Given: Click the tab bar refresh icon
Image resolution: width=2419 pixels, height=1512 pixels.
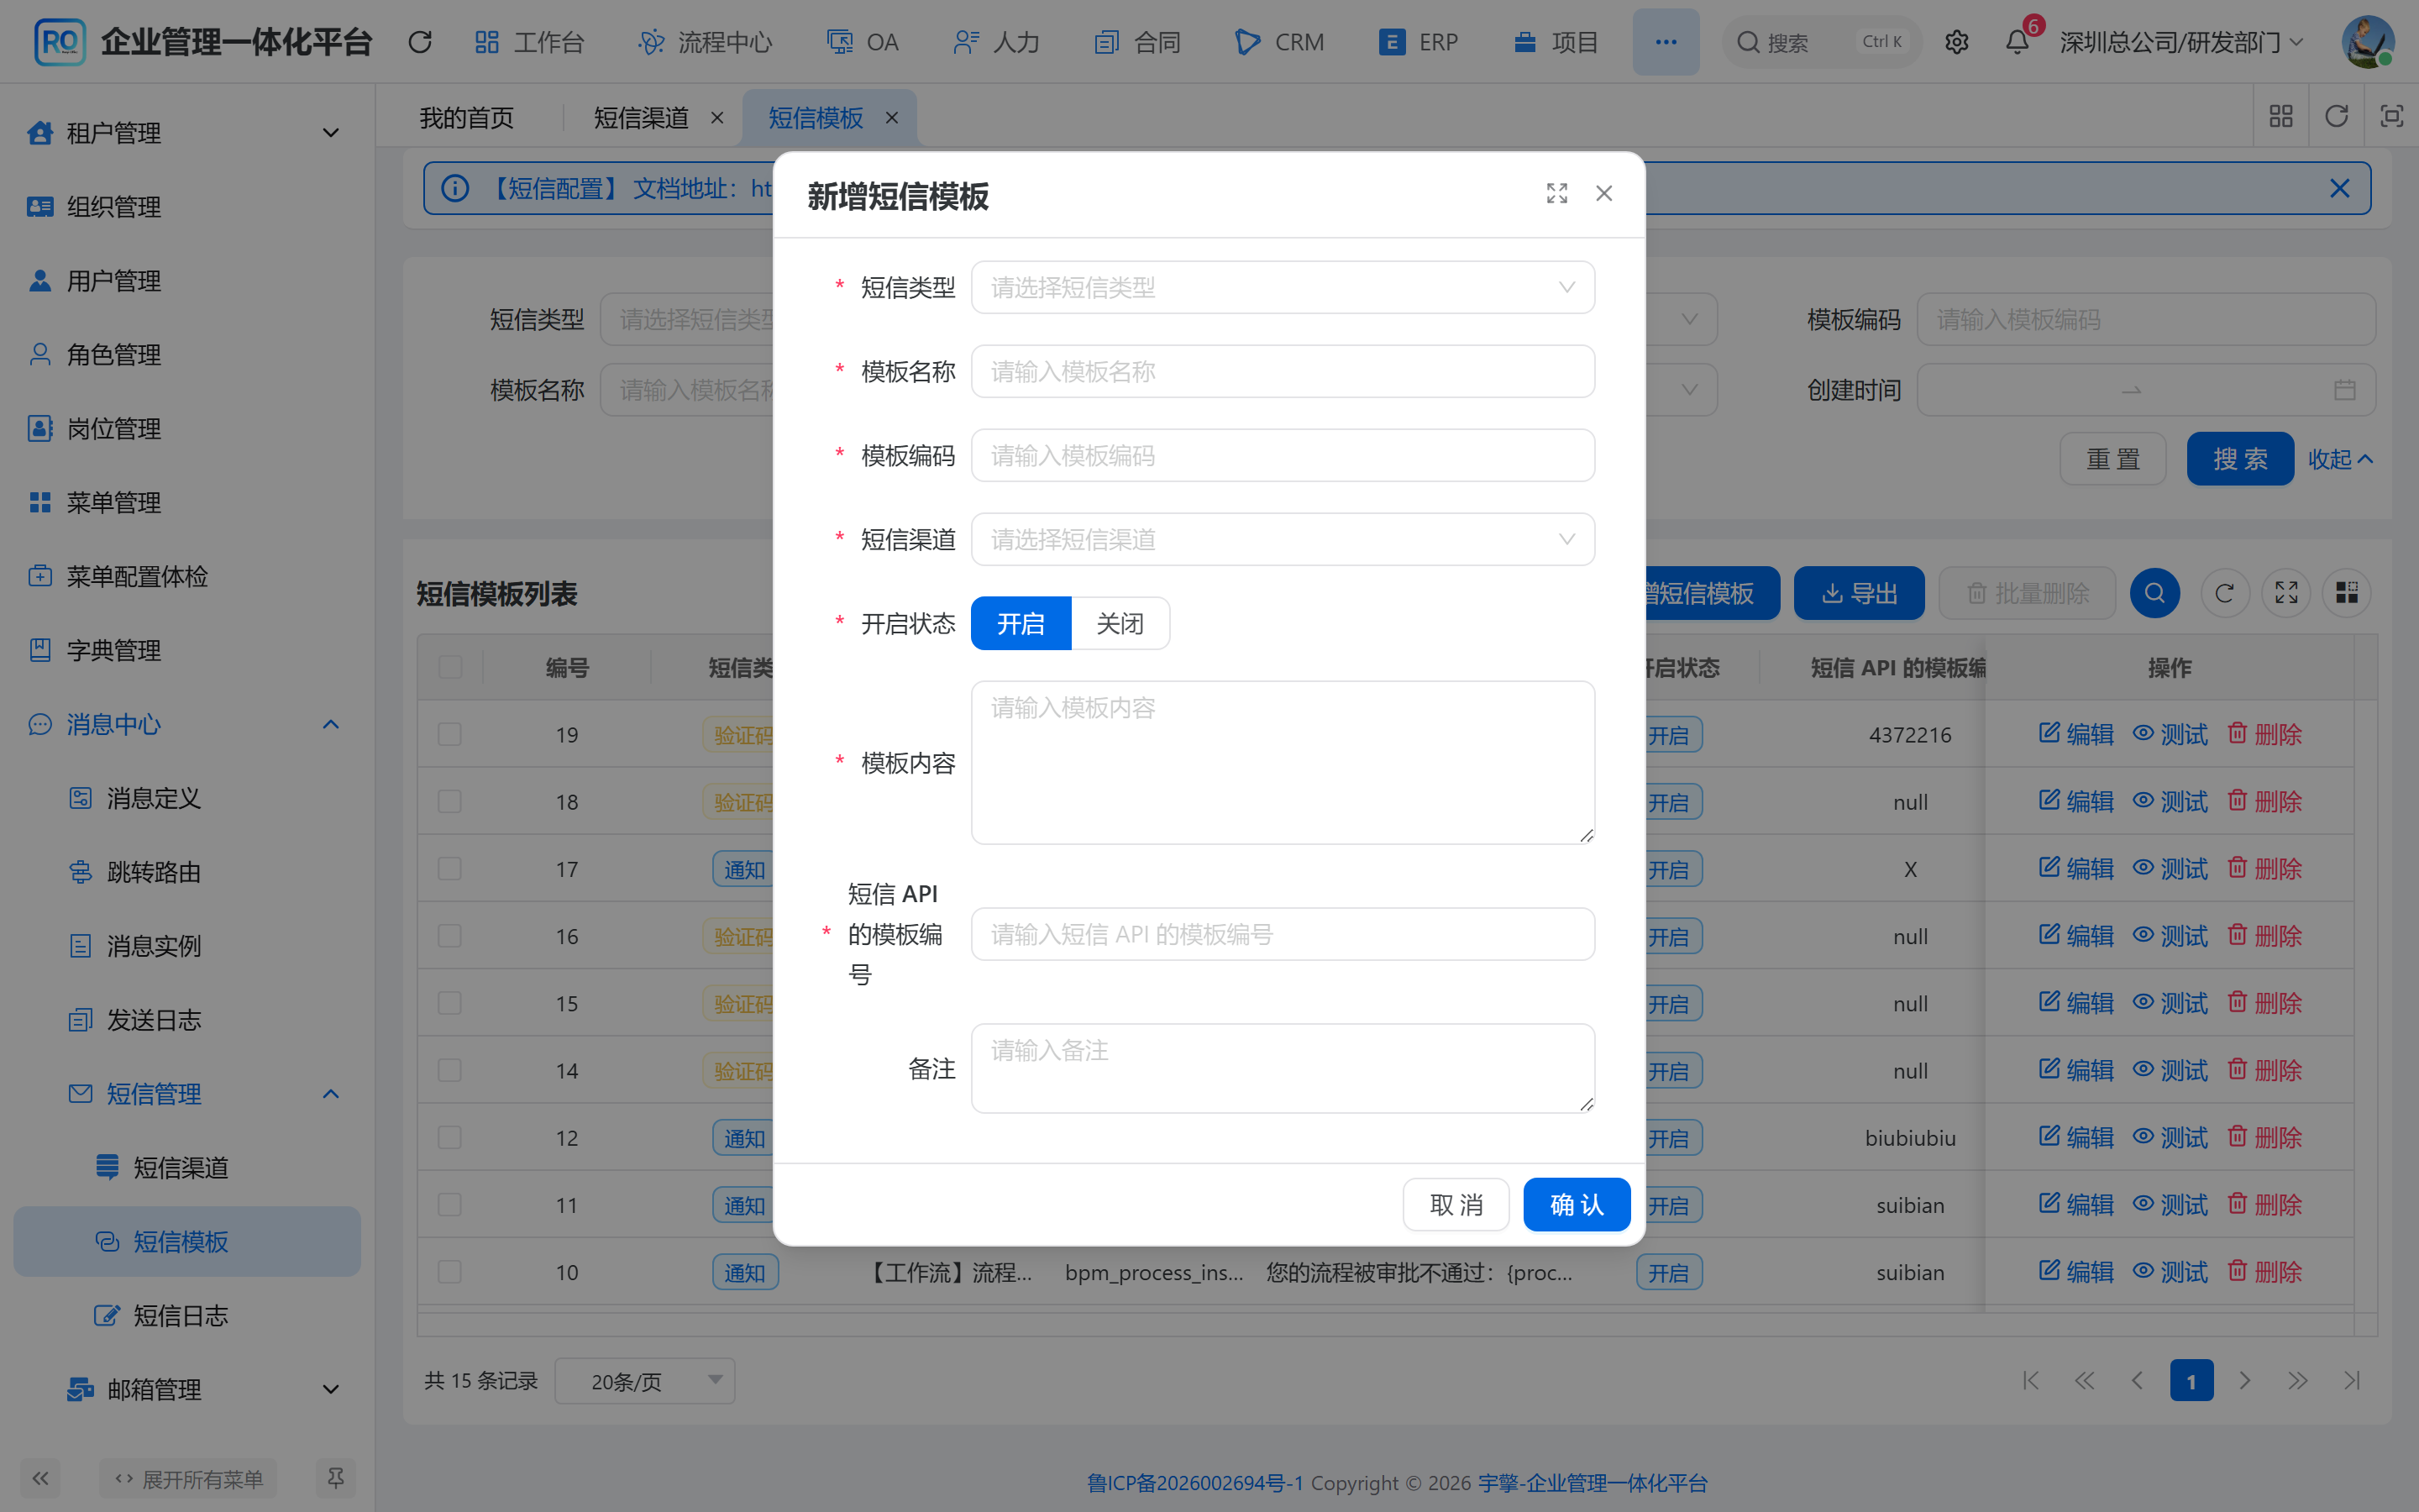Looking at the screenshot, I should (x=2336, y=116).
